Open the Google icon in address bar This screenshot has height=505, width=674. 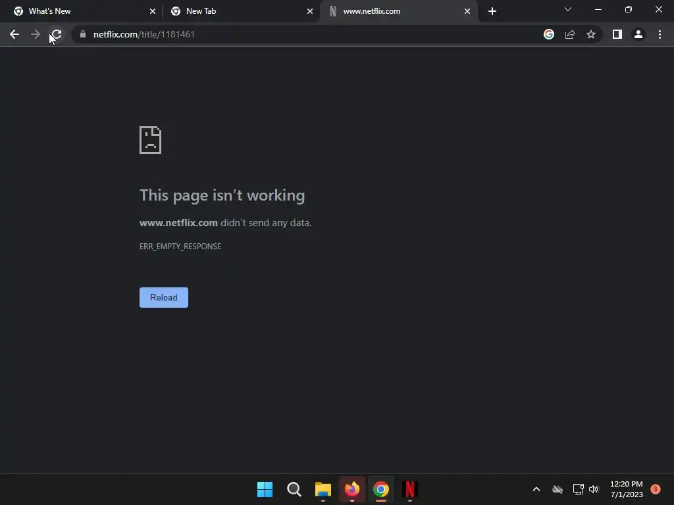coord(548,34)
